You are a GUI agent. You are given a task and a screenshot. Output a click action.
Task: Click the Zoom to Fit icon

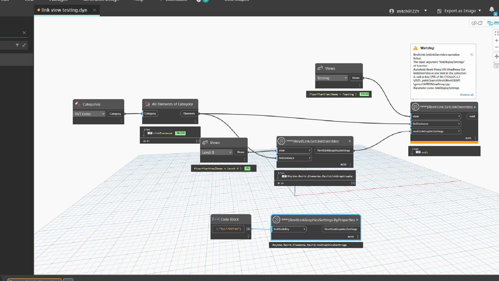point(496,33)
